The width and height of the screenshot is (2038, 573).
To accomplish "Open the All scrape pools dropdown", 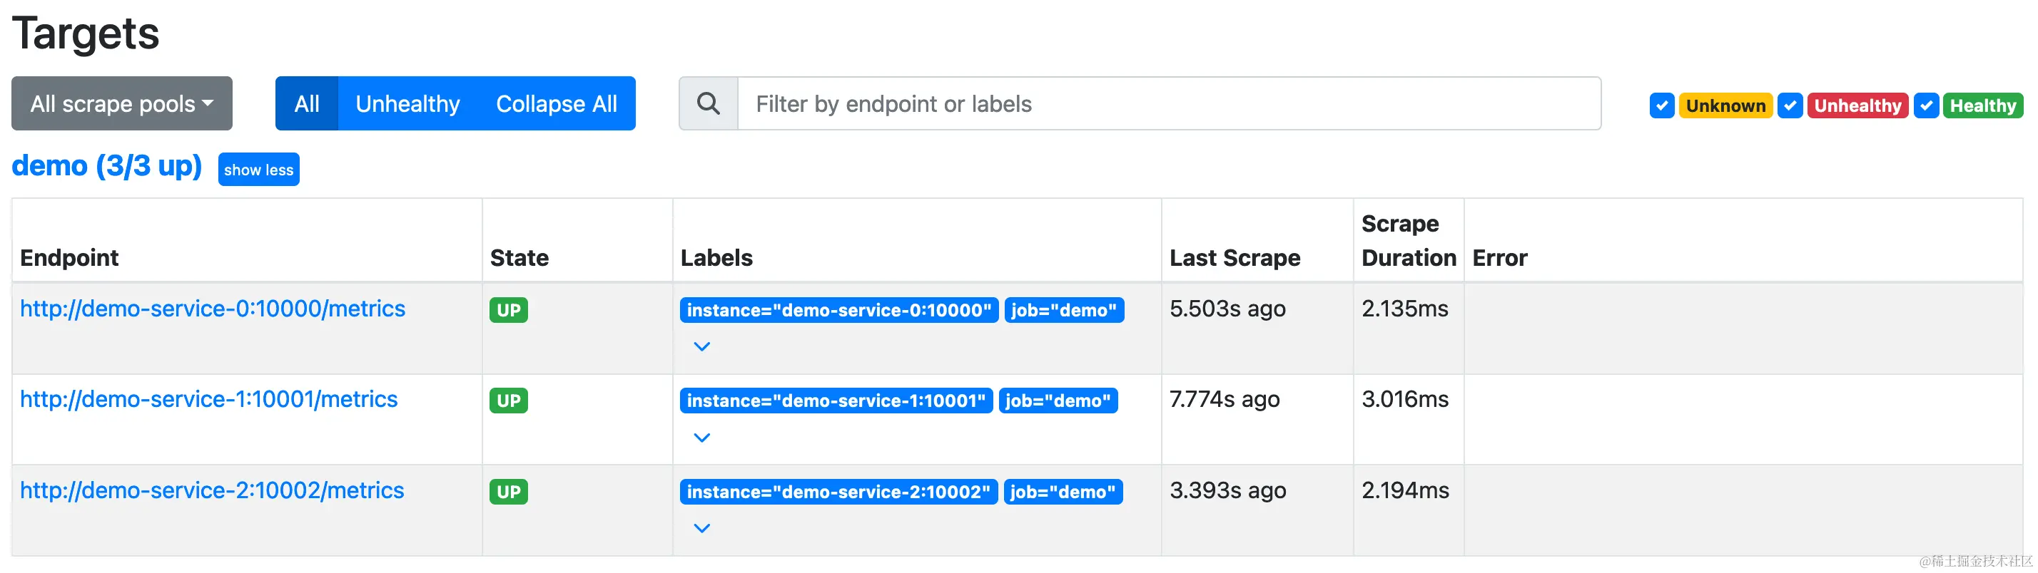I will [x=122, y=103].
